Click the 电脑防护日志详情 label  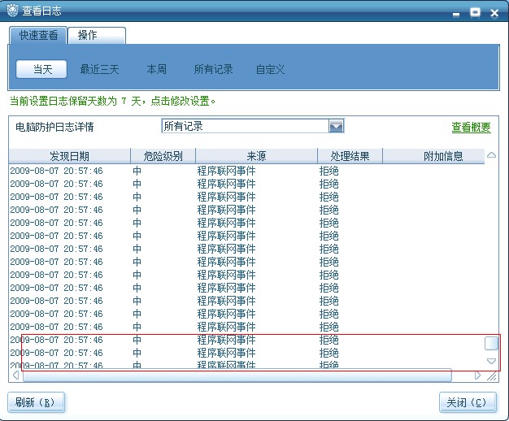(54, 127)
